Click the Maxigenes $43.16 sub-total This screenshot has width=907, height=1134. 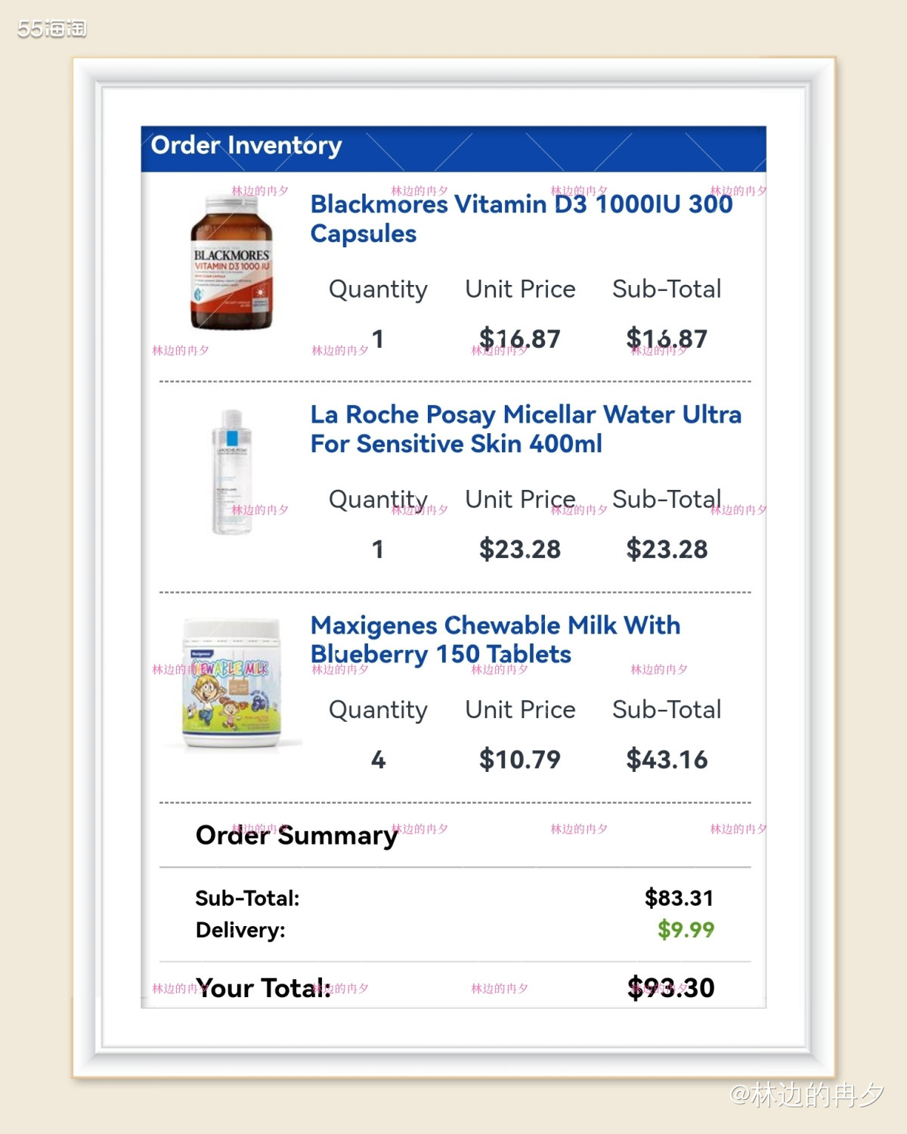[x=667, y=759]
